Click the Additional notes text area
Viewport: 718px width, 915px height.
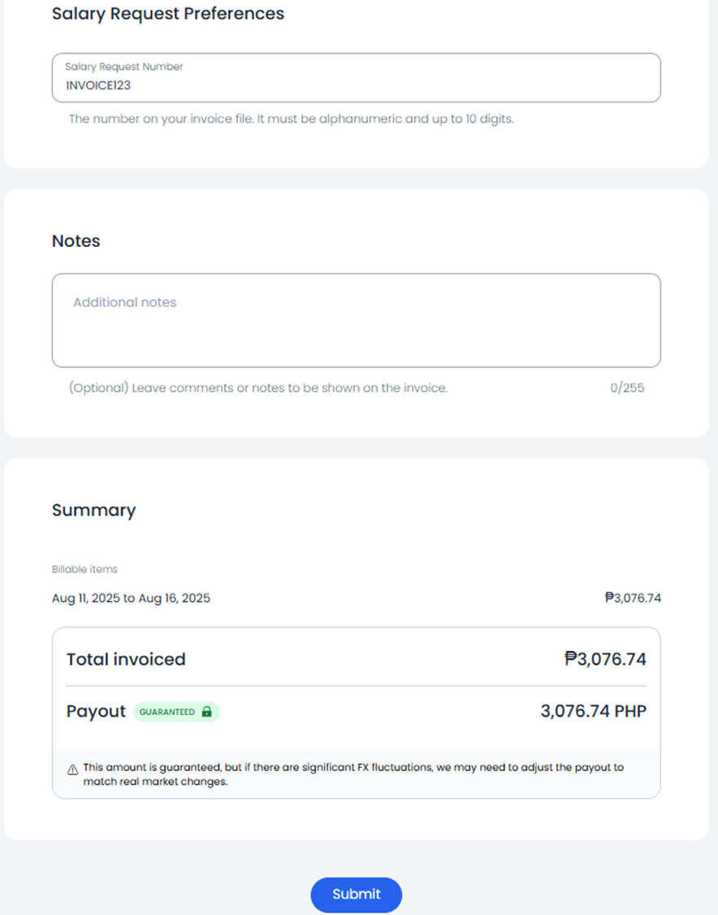click(357, 319)
